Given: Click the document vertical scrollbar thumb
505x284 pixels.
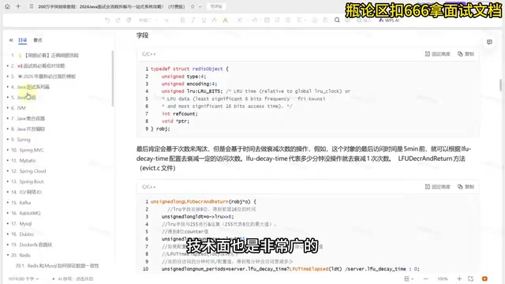Looking at the screenshot, I should pos(500,85).
